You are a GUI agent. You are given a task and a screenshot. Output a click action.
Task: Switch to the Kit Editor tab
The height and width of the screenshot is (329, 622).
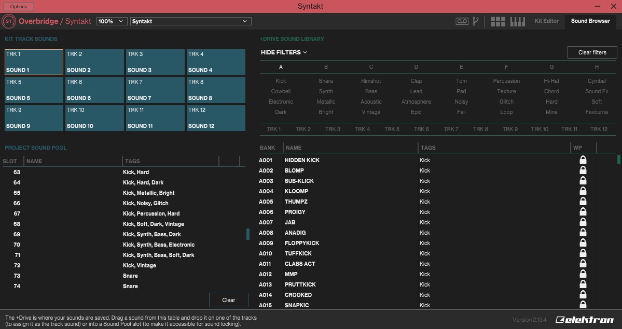tap(547, 21)
